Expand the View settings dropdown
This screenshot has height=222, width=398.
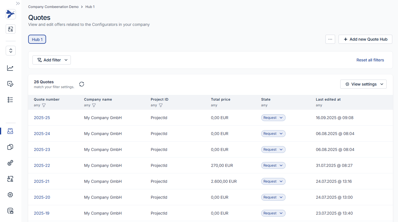[363, 84]
